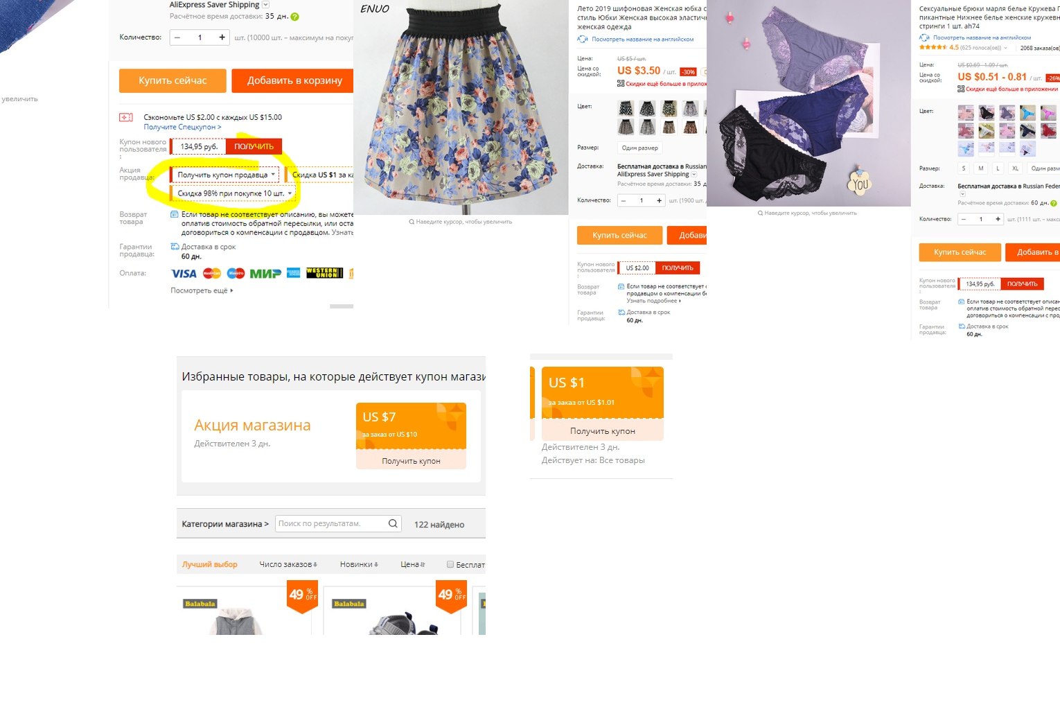
Task: Click the MasterCard payment icon
Action: (212, 273)
